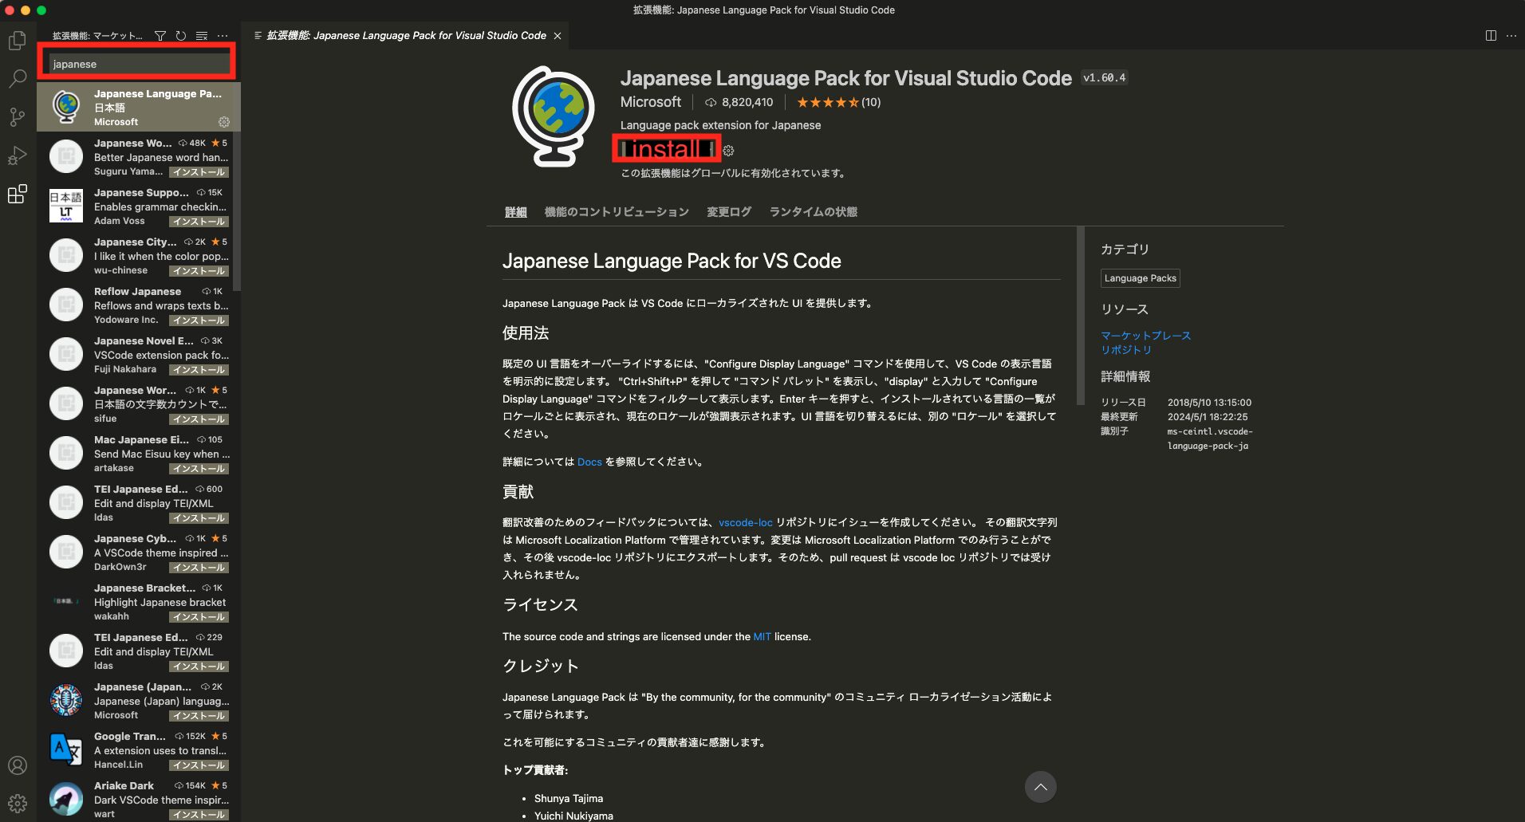
Task: Clear extensions search results icon
Action: (x=202, y=36)
